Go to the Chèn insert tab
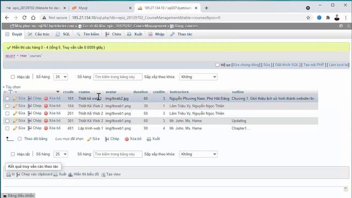The height and width of the screenshot is (198, 352). [x=113, y=34]
